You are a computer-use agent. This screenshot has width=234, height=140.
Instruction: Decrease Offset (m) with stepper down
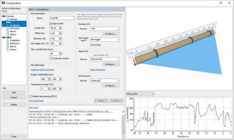pos(60,34)
